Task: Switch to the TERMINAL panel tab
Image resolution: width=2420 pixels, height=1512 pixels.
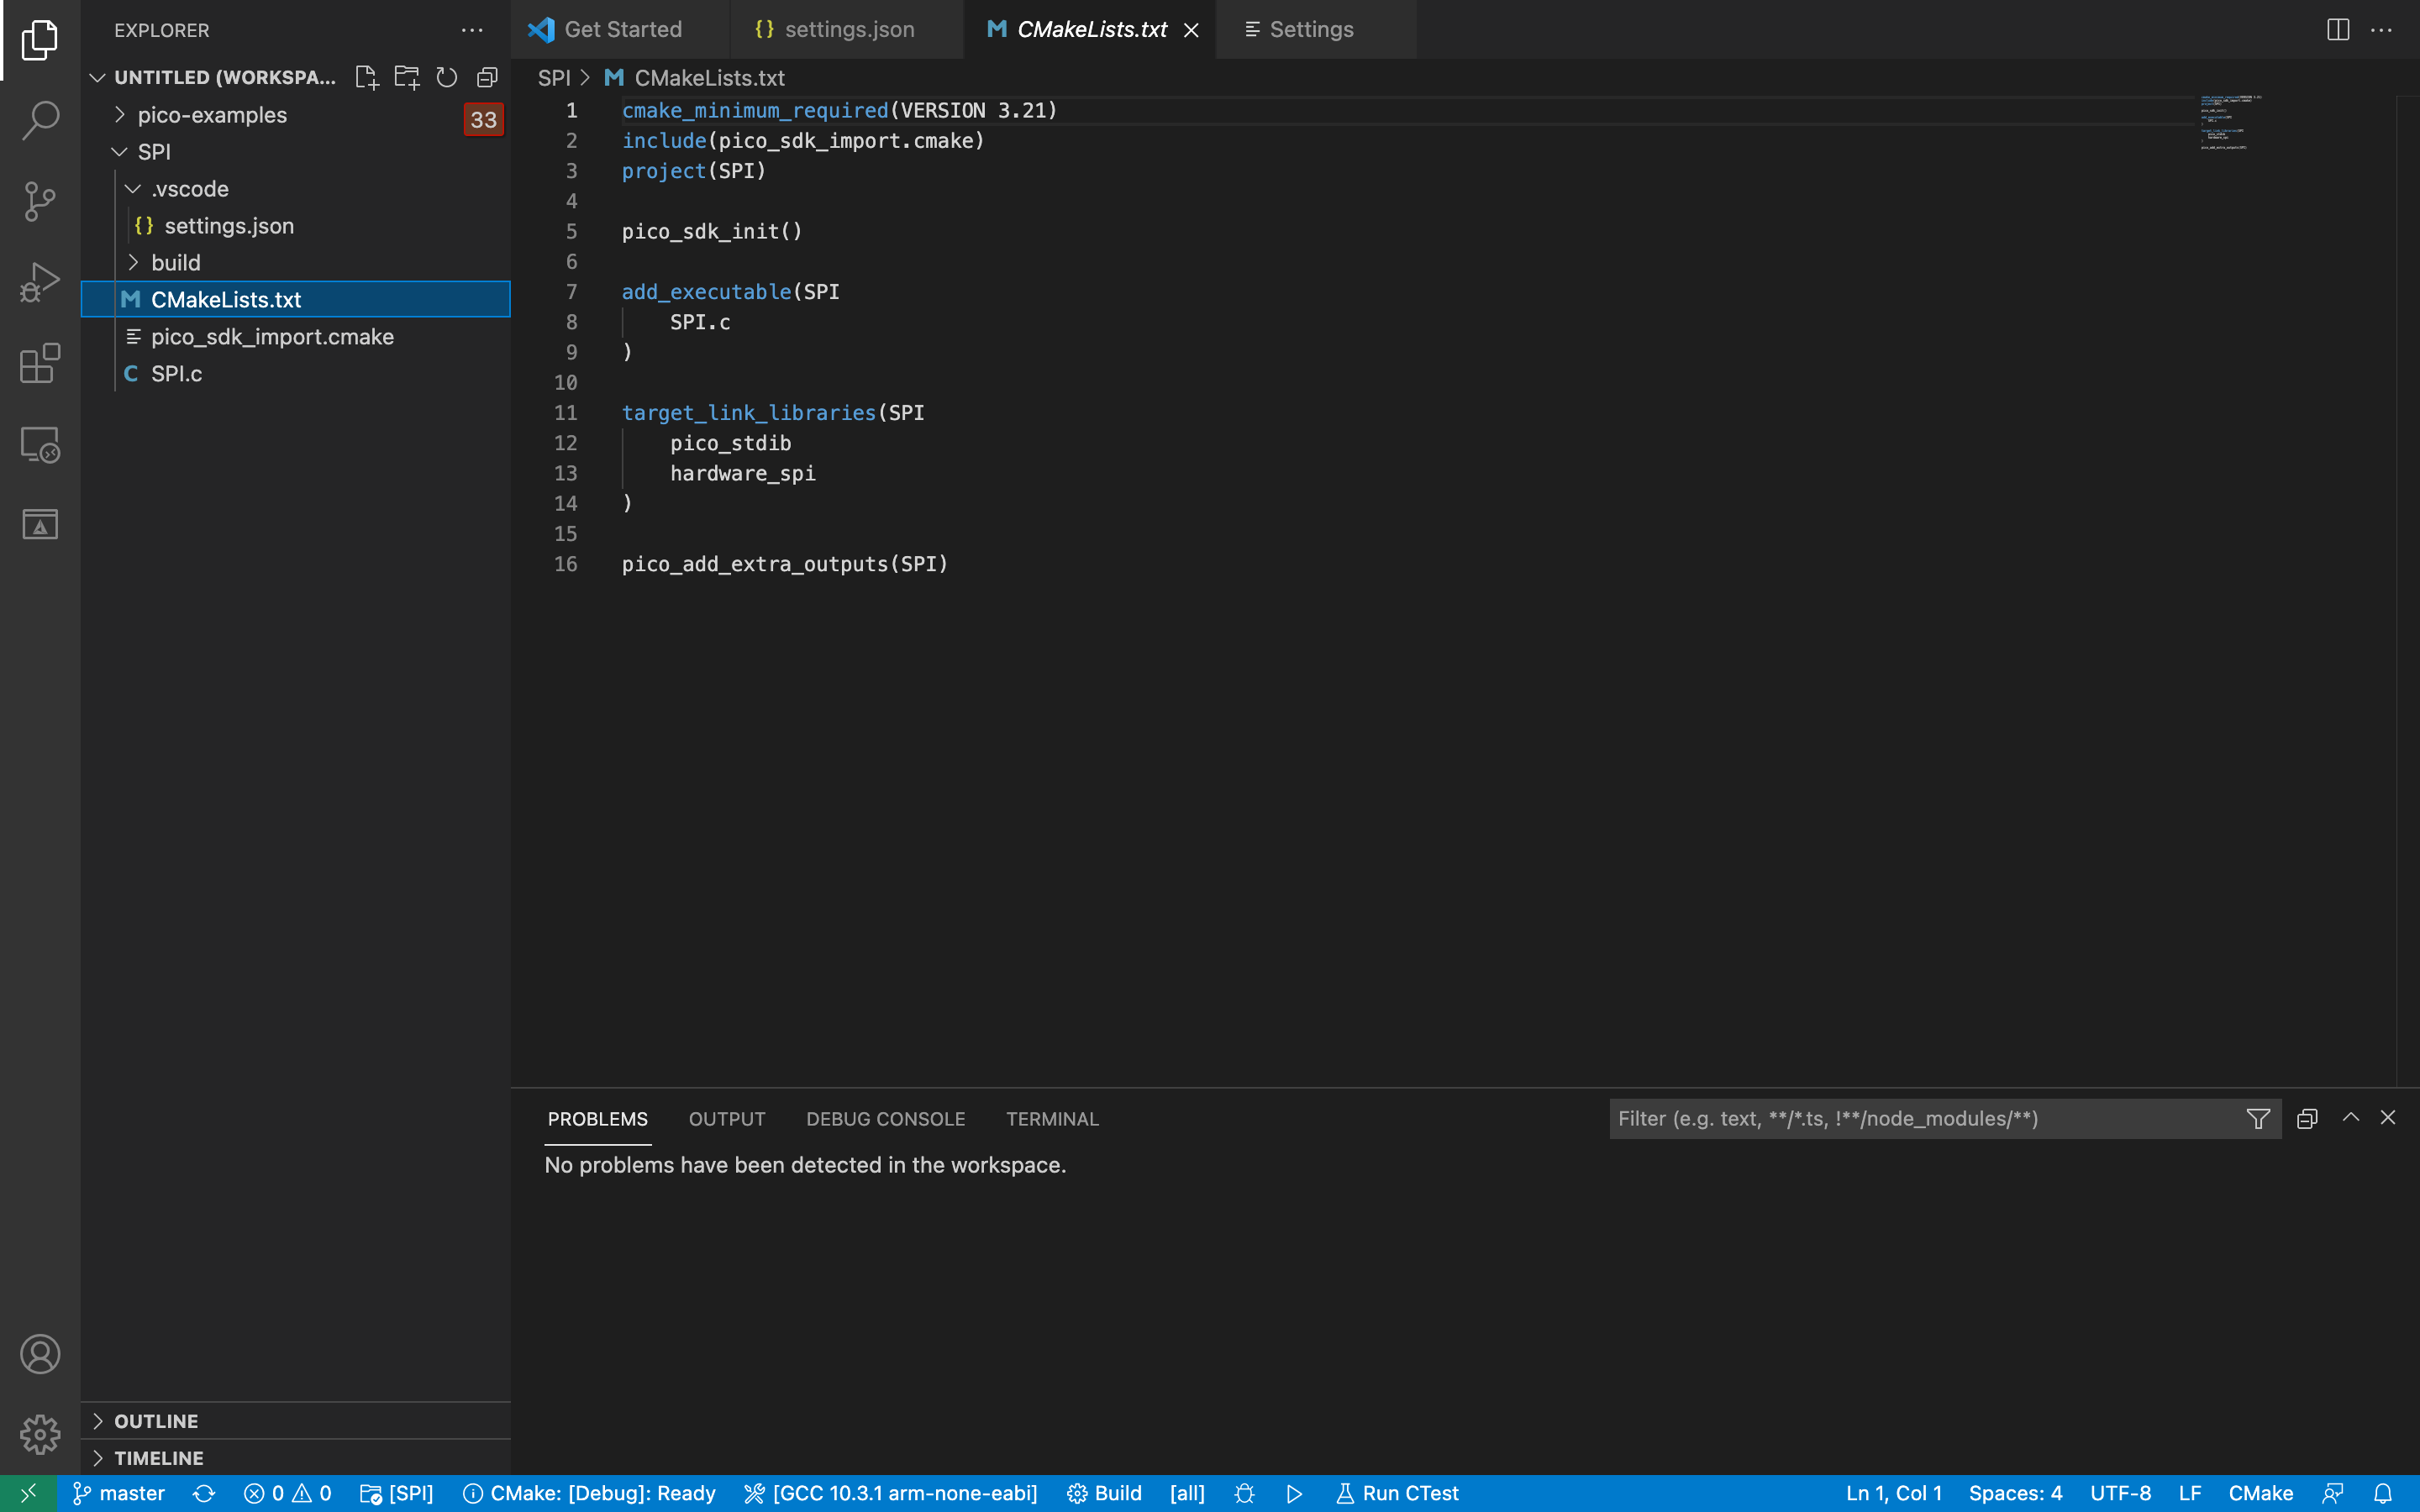Action: pos(1051,1118)
